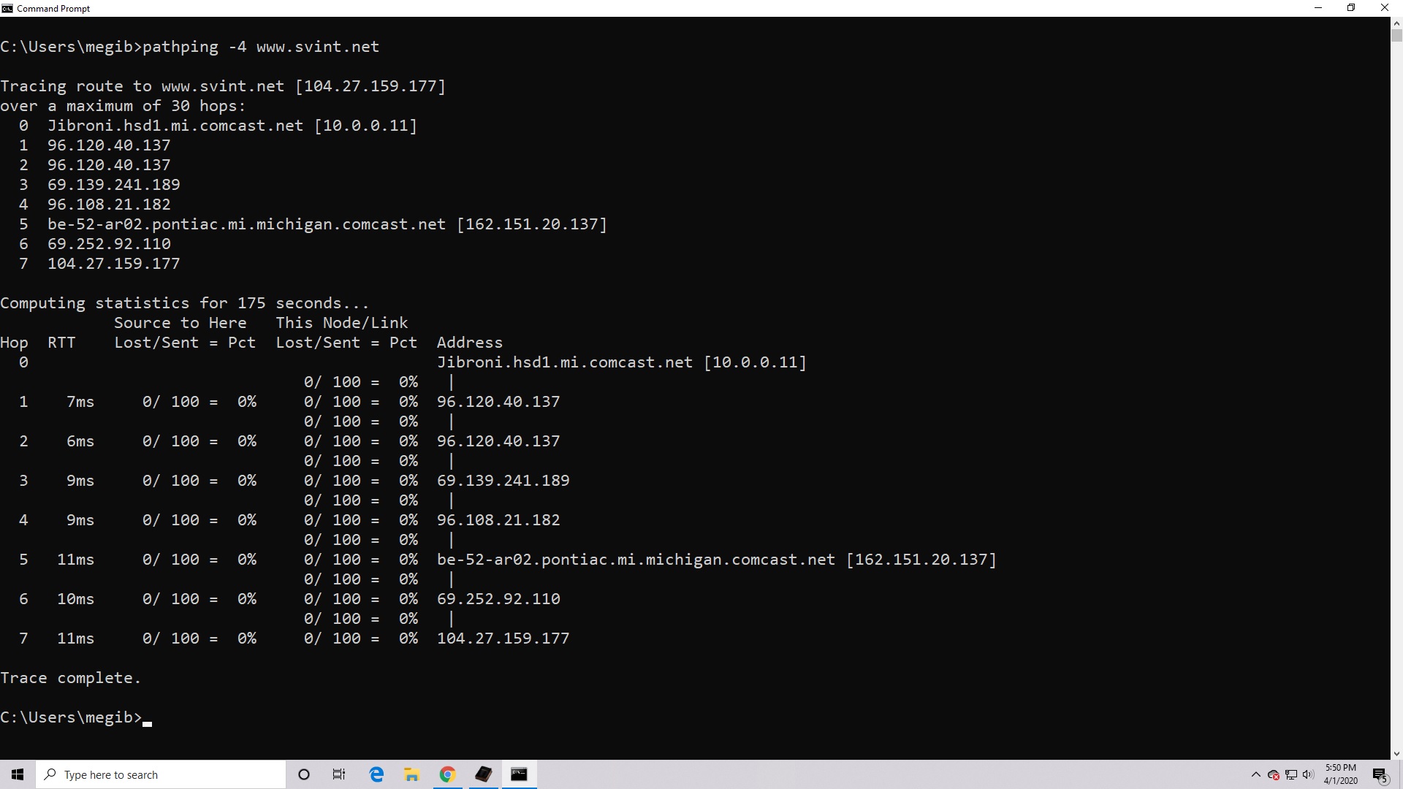Click the 'Source to Here' header

(x=180, y=323)
